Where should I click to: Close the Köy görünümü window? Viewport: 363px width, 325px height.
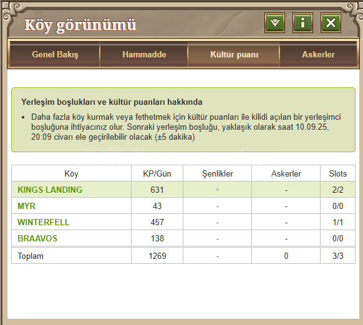coord(331,22)
